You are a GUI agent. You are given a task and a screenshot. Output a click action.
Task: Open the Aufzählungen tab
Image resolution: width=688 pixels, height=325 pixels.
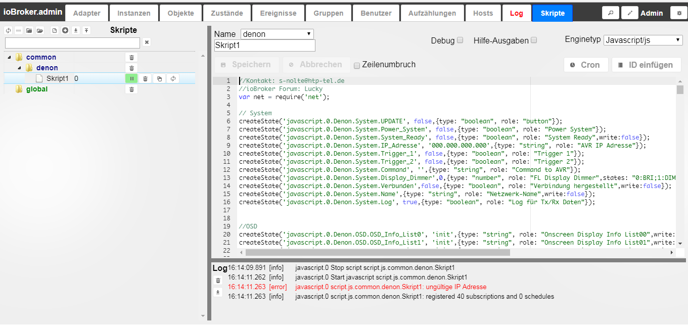pos(432,13)
